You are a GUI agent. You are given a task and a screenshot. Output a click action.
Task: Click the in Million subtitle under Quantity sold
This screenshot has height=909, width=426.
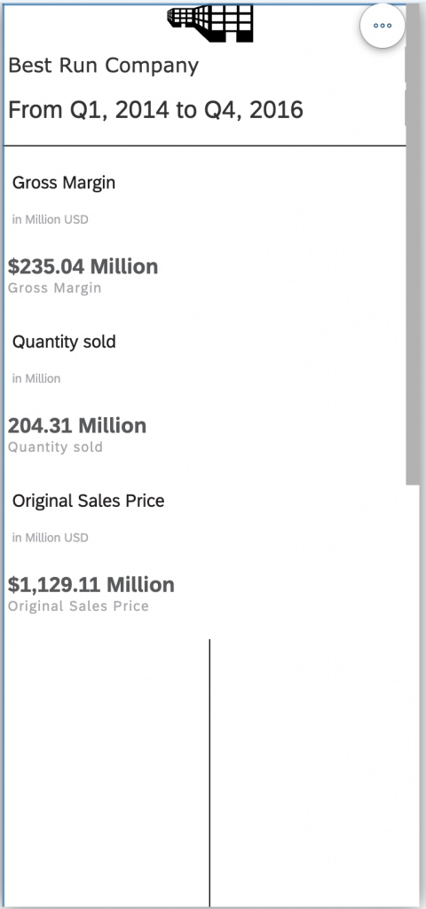point(35,378)
